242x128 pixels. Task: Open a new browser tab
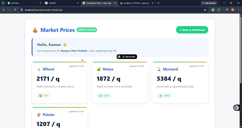coord(158,3)
